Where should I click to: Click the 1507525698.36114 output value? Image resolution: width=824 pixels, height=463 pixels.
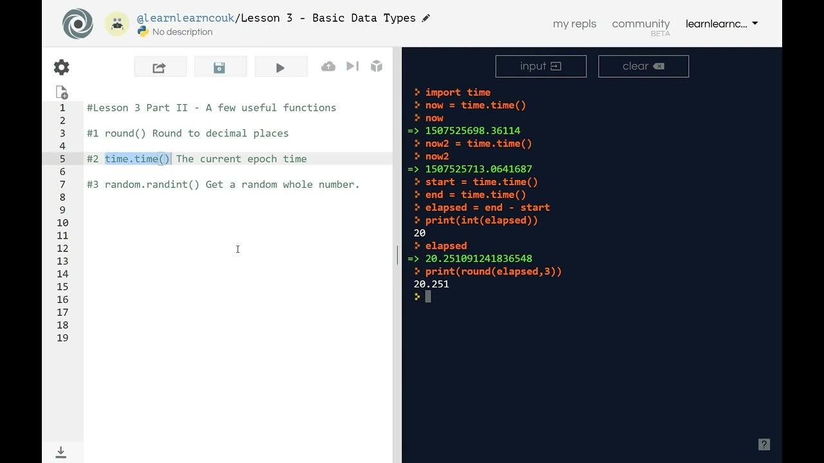coord(473,131)
